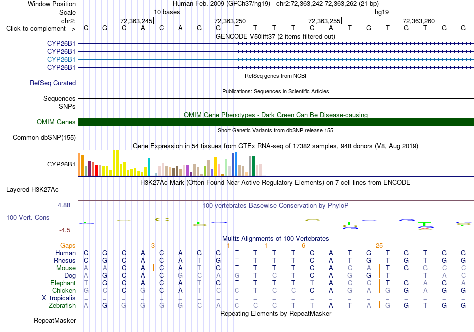Click the CYP26B1 GTEx expression bar chart
Viewport: 474px width, 332px height.
(x=172, y=163)
